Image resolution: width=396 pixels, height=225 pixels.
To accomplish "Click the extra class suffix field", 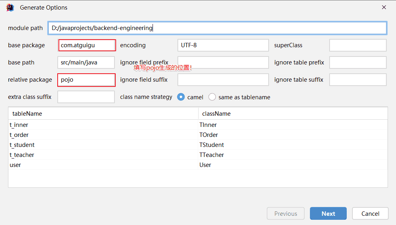I will [86, 97].
